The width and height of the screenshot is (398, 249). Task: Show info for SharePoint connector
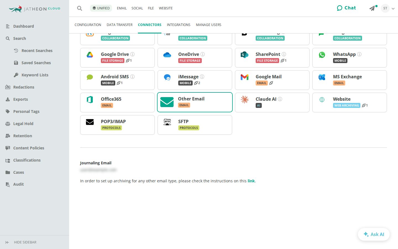click(284, 54)
